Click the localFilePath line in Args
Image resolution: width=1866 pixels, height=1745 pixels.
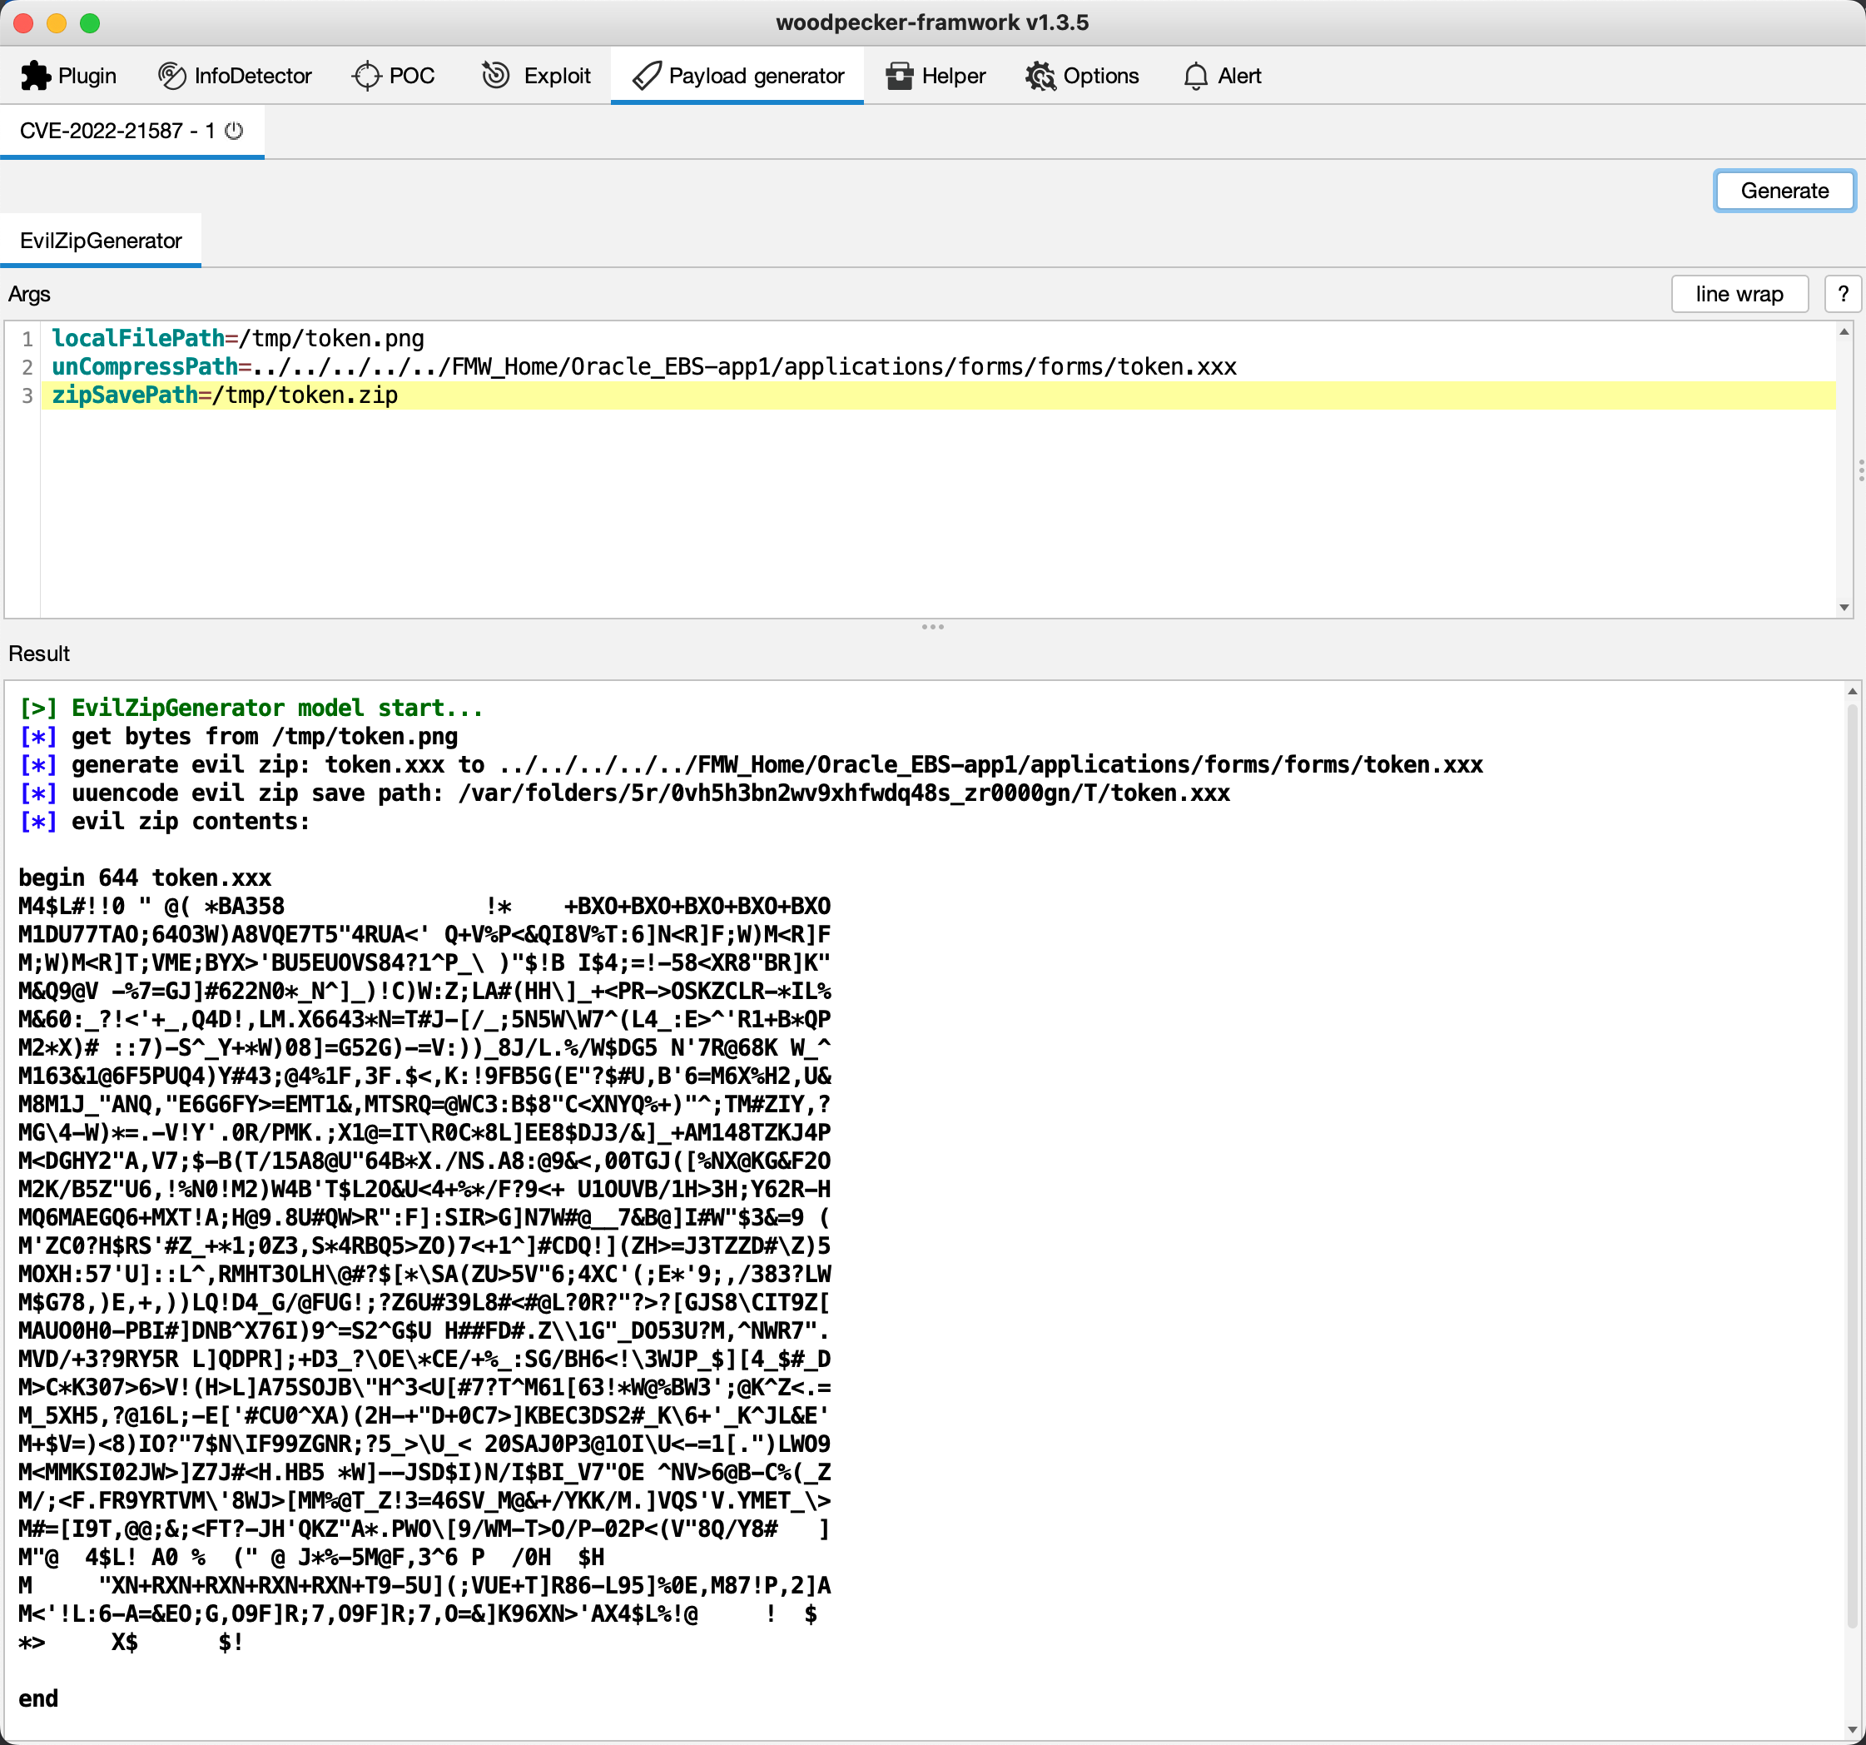tap(237, 338)
